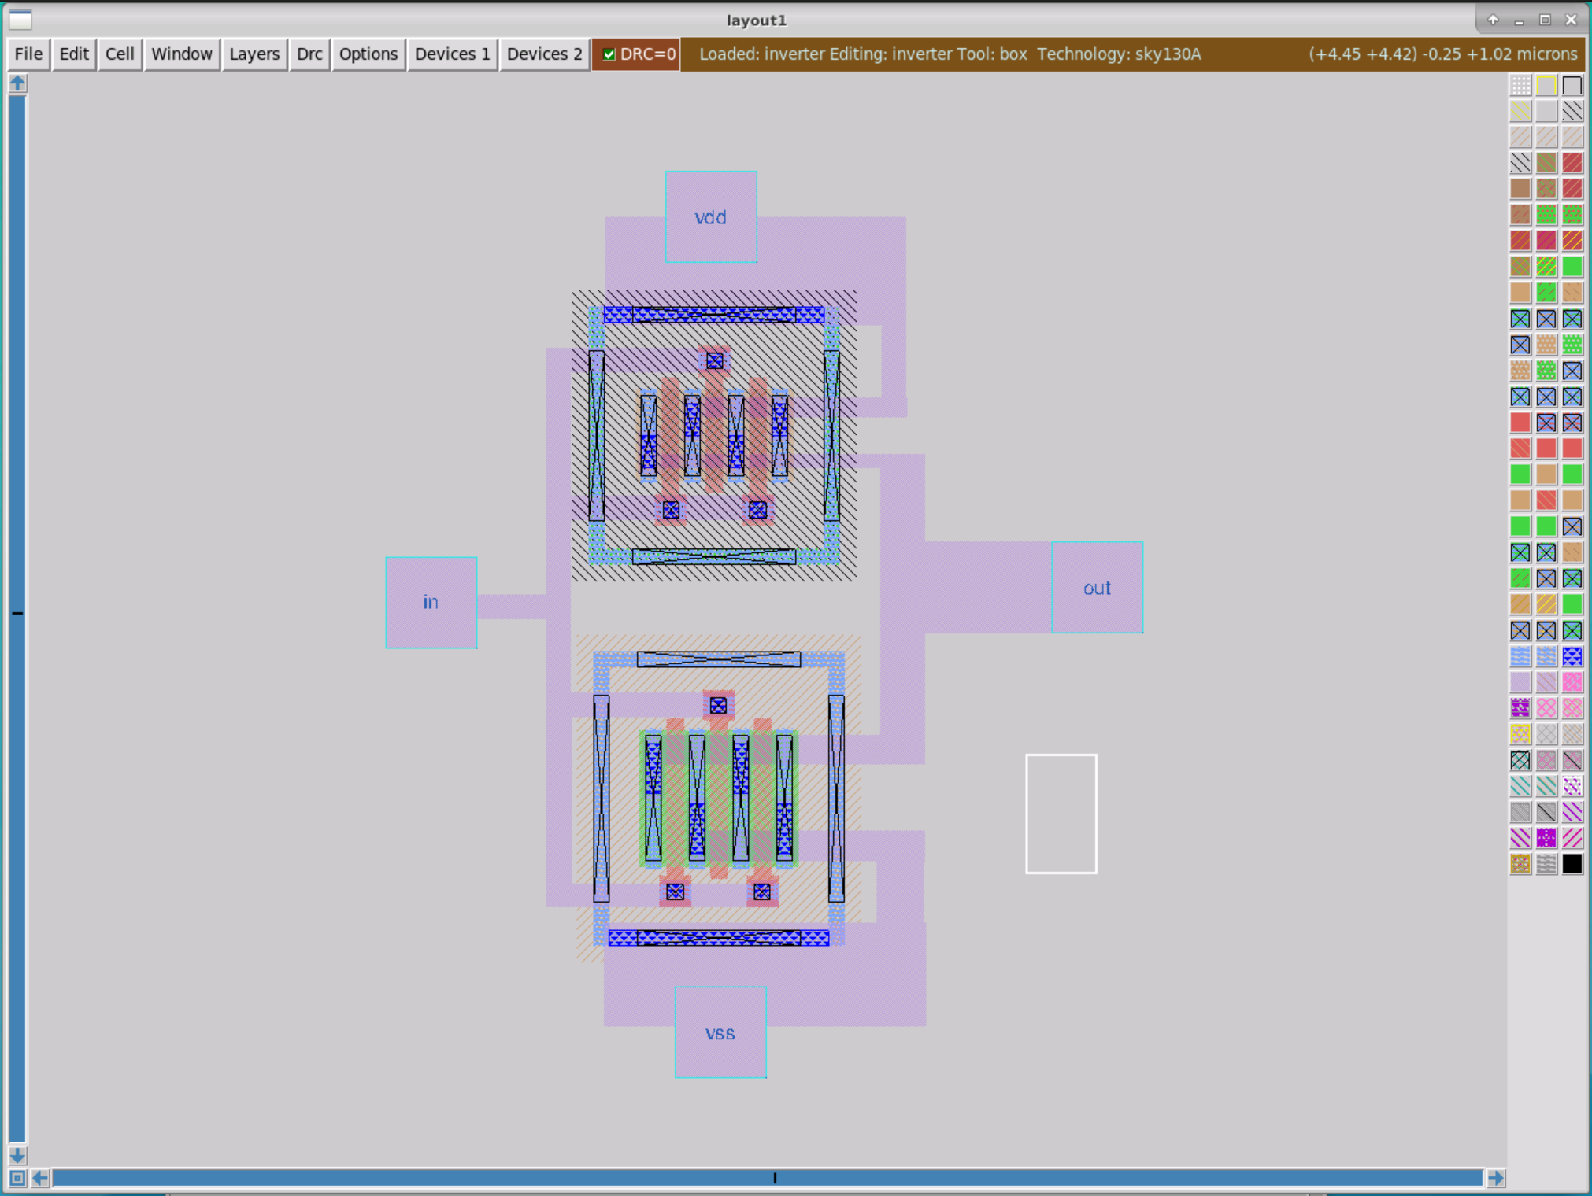1592x1196 pixels.
Task: Select the yellow-outlined box palette icon
Action: tap(1546, 85)
